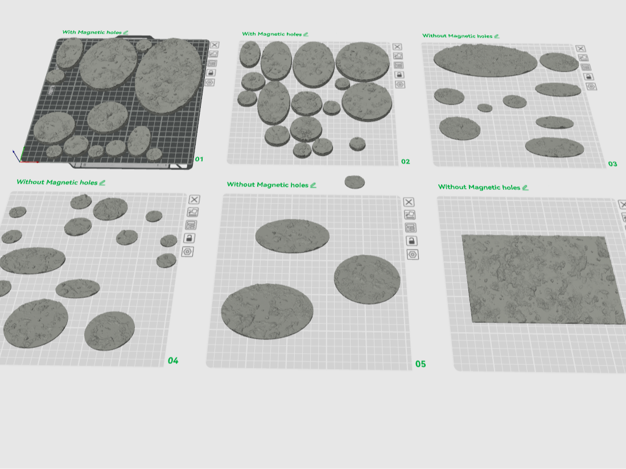The image size is (626, 469).
Task: Click the green '04' plate number
Action: [173, 360]
